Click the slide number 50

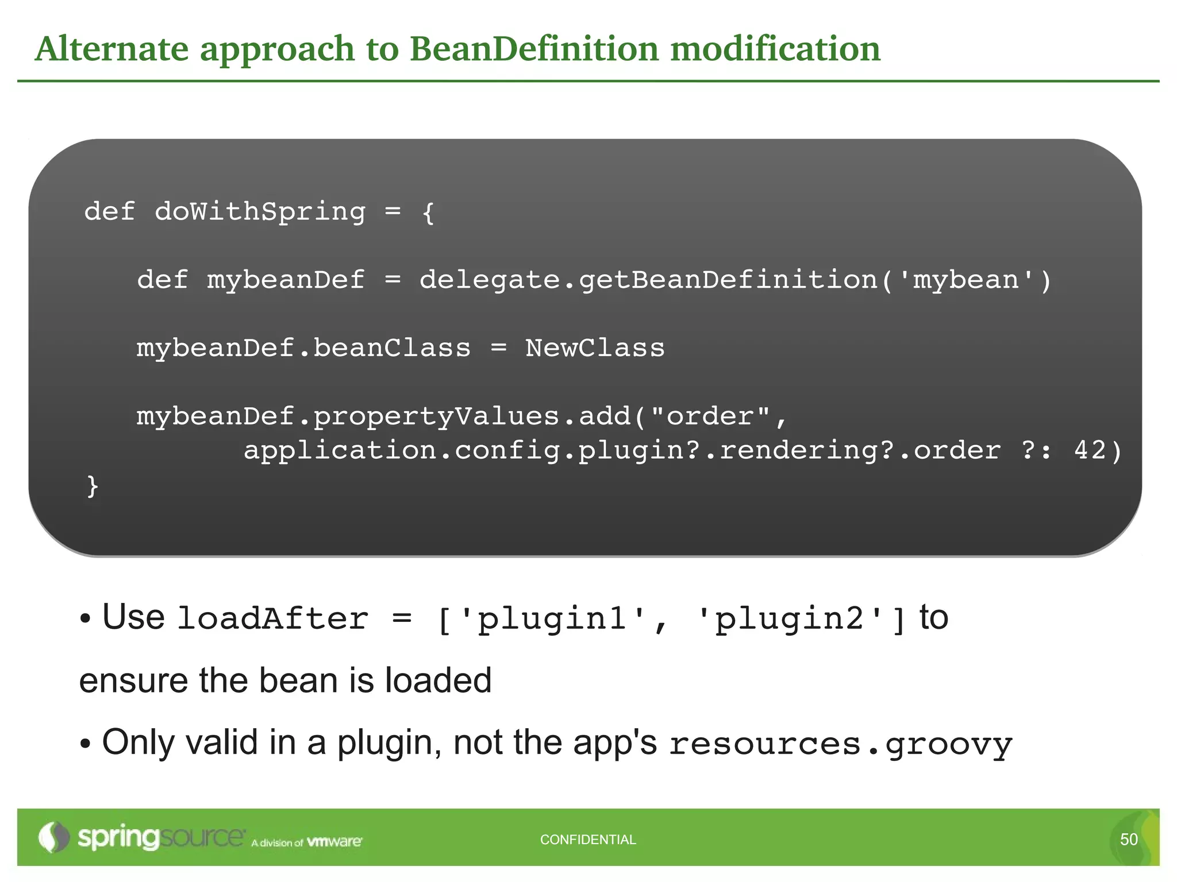pos(1129,840)
